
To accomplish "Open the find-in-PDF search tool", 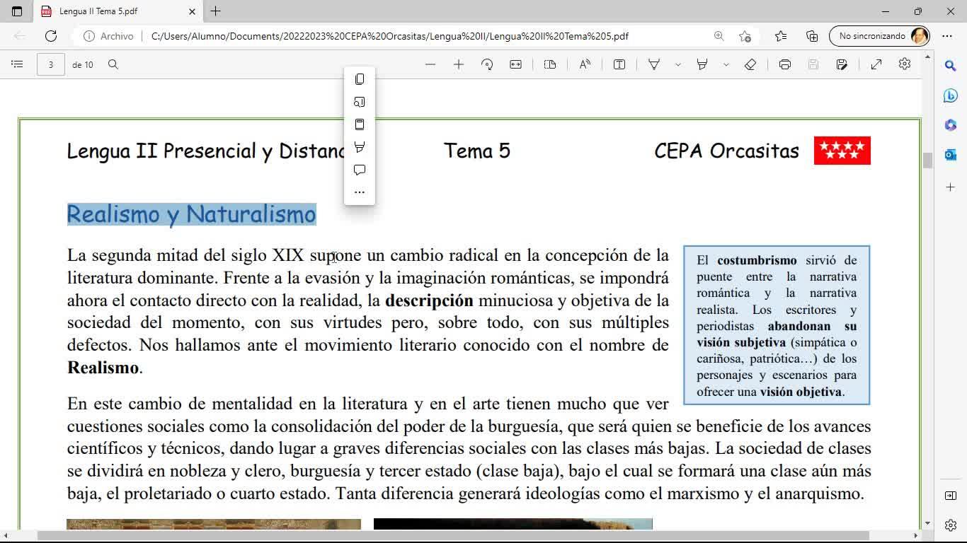I will point(113,64).
